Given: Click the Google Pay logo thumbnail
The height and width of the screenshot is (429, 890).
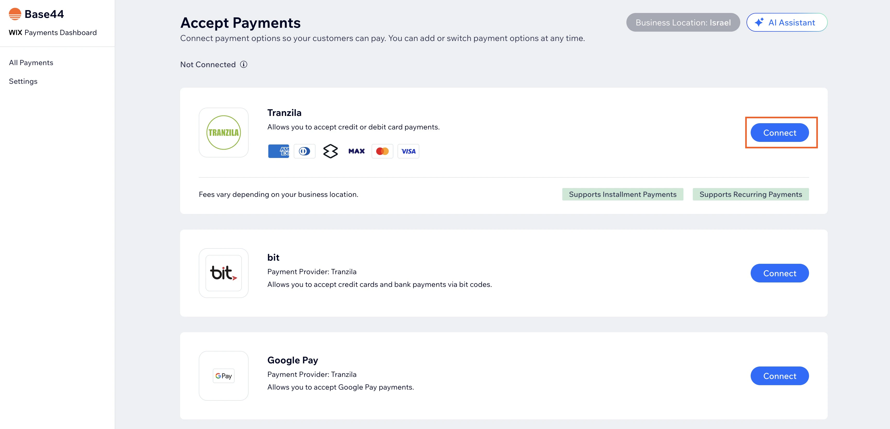Looking at the screenshot, I should 223,376.
